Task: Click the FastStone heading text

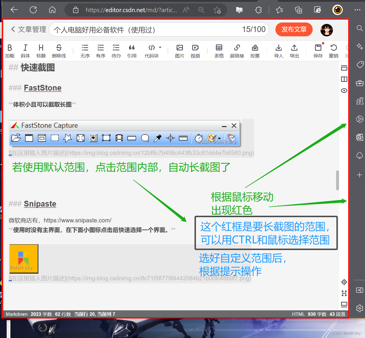Action: pos(42,88)
